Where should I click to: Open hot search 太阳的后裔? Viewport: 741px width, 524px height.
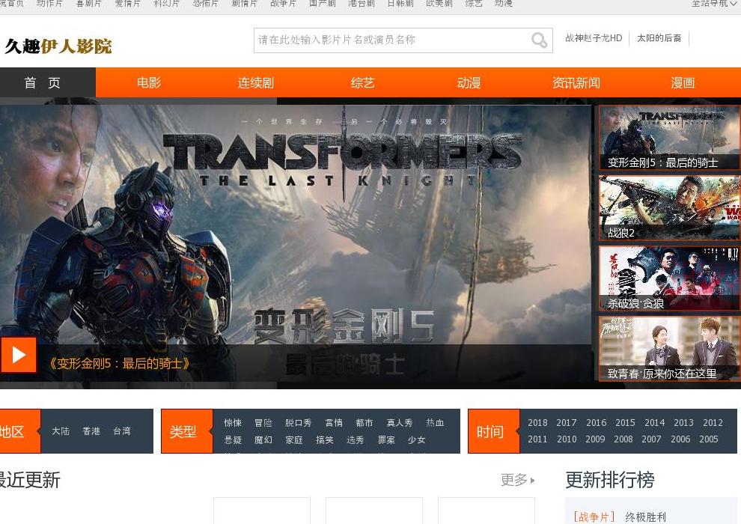pyautogui.click(x=659, y=38)
